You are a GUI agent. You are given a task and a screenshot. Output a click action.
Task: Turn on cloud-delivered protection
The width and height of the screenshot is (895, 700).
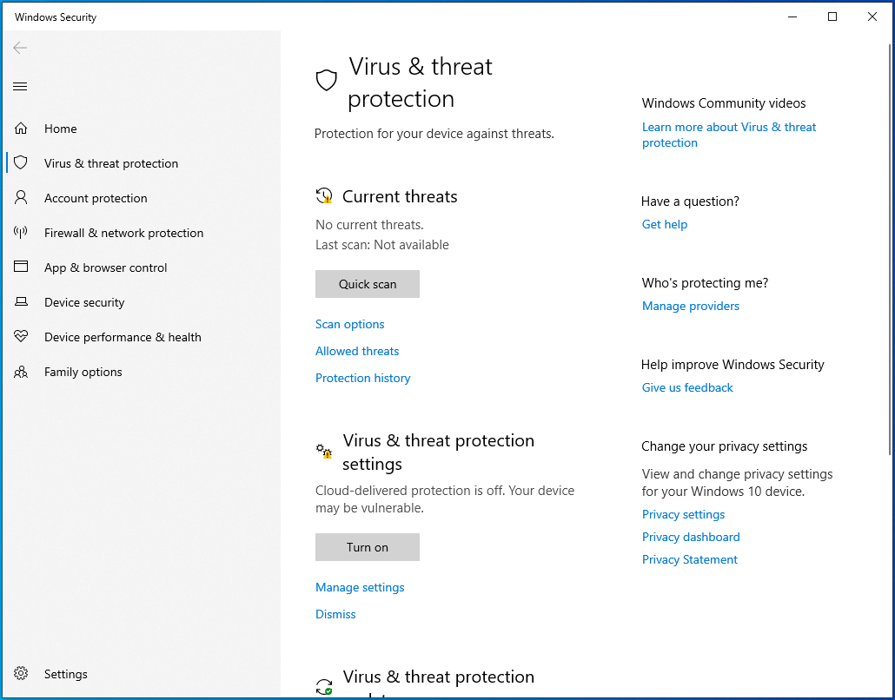(x=367, y=547)
